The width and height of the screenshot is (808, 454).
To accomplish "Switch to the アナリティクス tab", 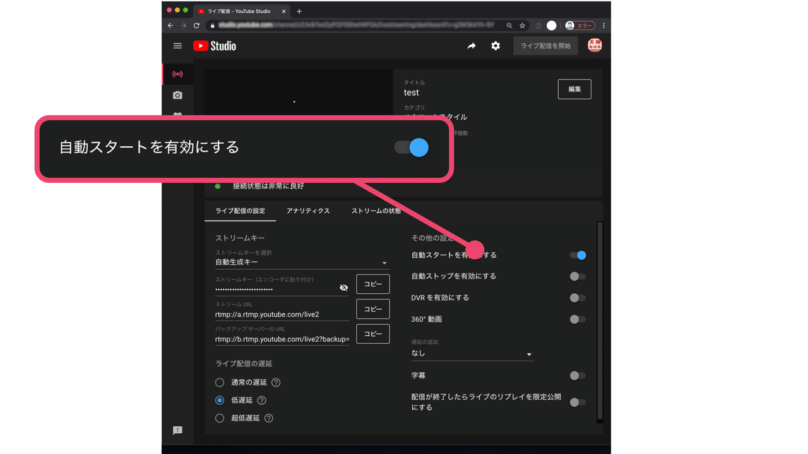I will click(309, 211).
